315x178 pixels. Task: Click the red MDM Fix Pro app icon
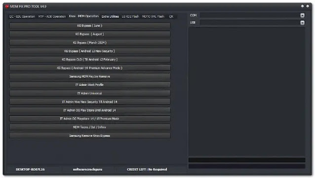[x=7, y=6]
